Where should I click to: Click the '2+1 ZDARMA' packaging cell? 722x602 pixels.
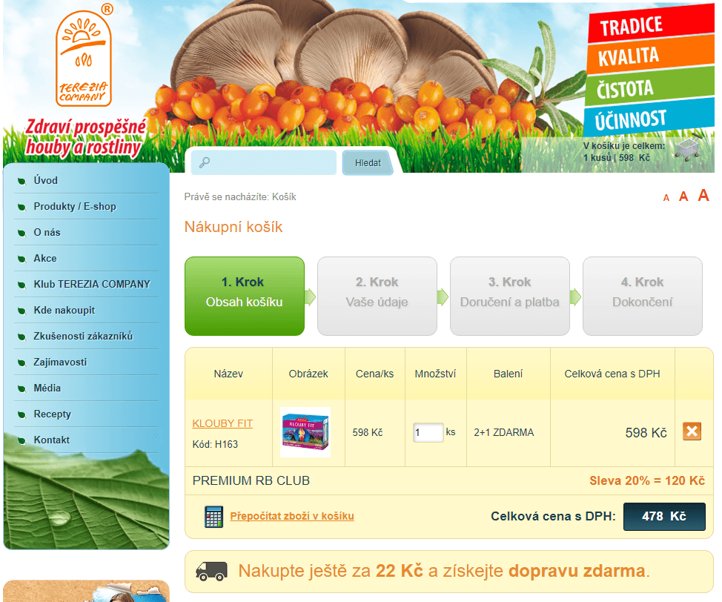pyautogui.click(x=504, y=432)
